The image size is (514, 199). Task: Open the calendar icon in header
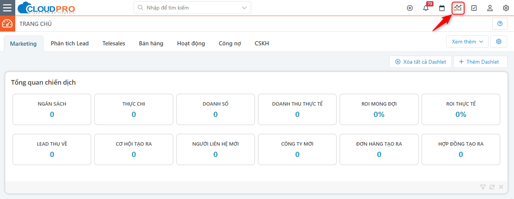442,8
